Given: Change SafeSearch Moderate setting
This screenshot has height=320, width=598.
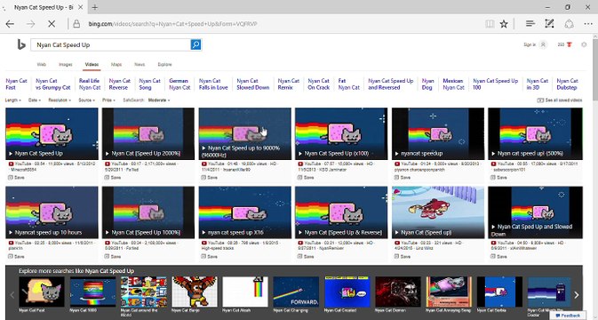Looking at the screenshot, I should click(x=159, y=100).
